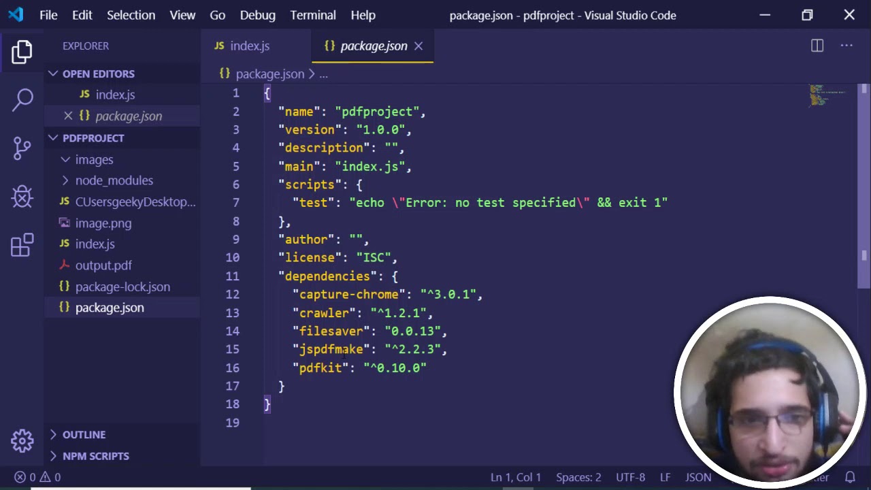Open output.pdf in the file explorer
The image size is (871, 490).
tap(103, 265)
